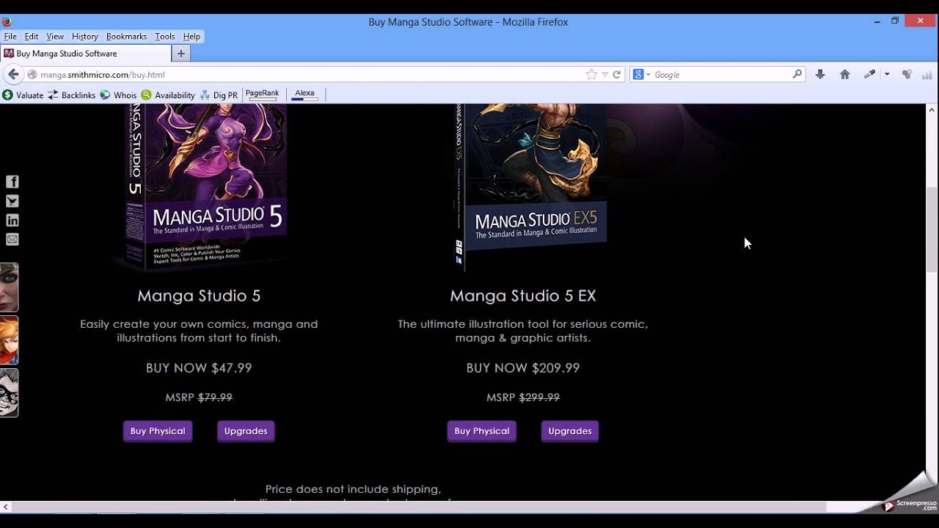Open Valuate toolbar tool
The height and width of the screenshot is (528, 939).
point(23,95)
